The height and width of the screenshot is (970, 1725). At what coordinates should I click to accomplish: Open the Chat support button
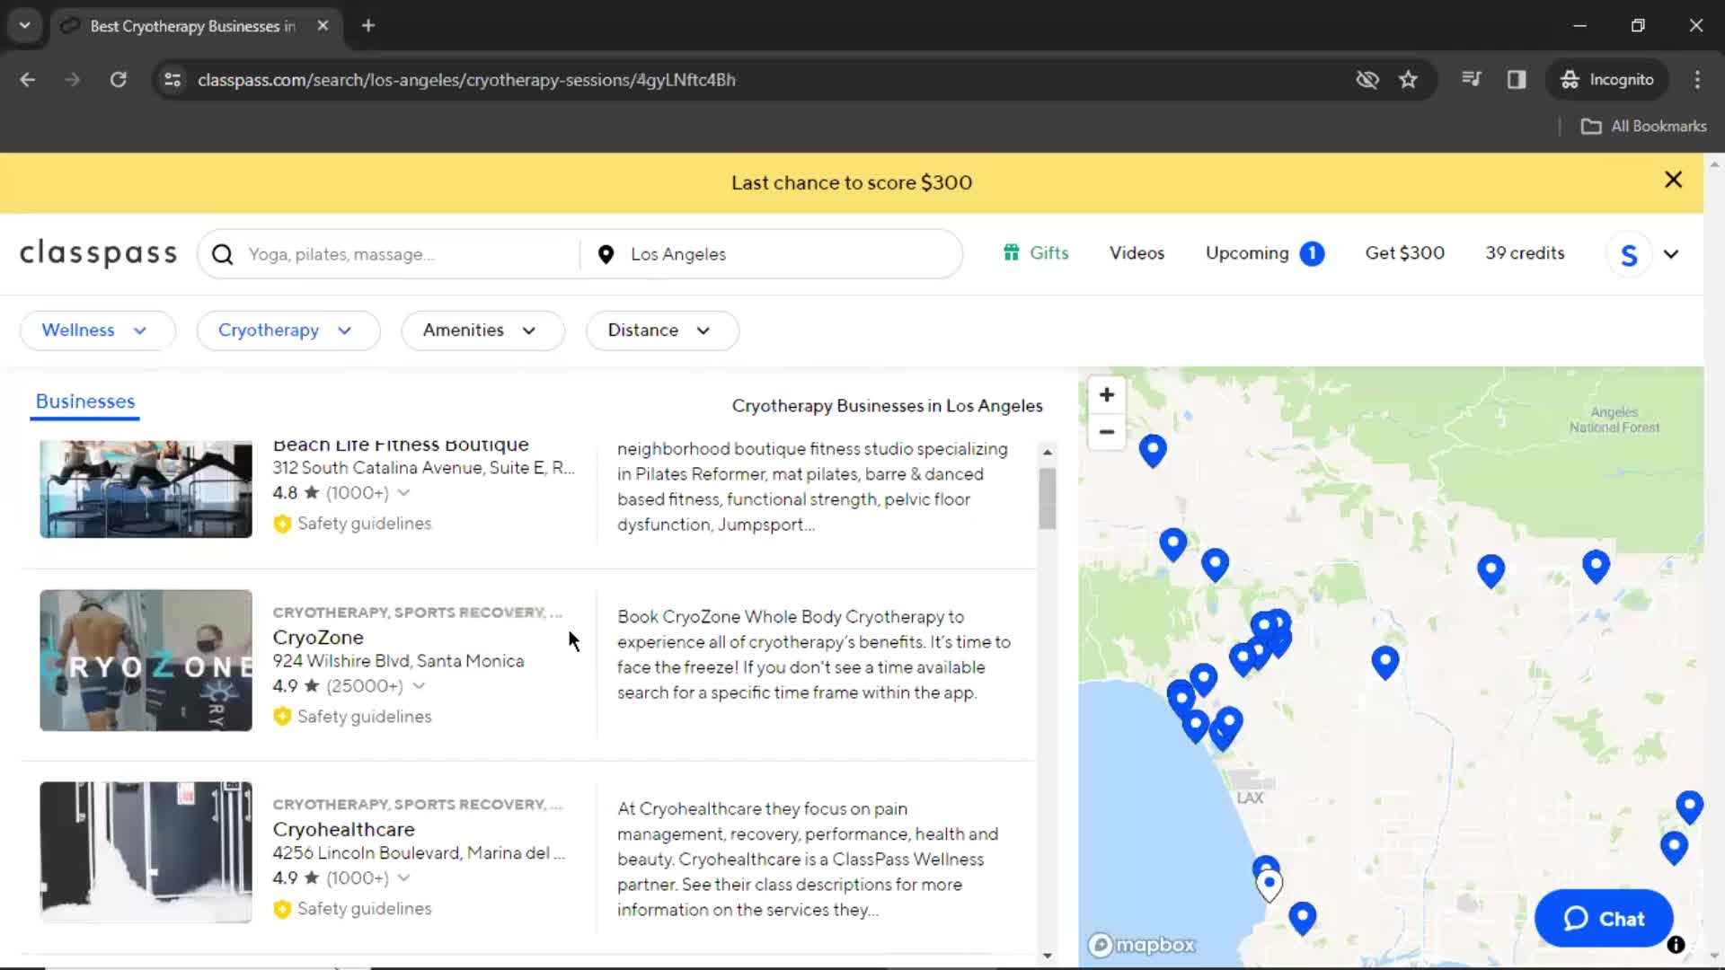pyautogui.click(x=1604, y=919)
